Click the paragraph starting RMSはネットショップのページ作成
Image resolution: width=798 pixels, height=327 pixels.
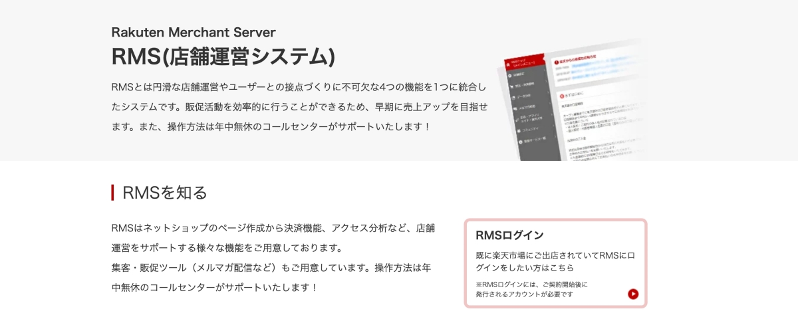[x=273, y=258]
